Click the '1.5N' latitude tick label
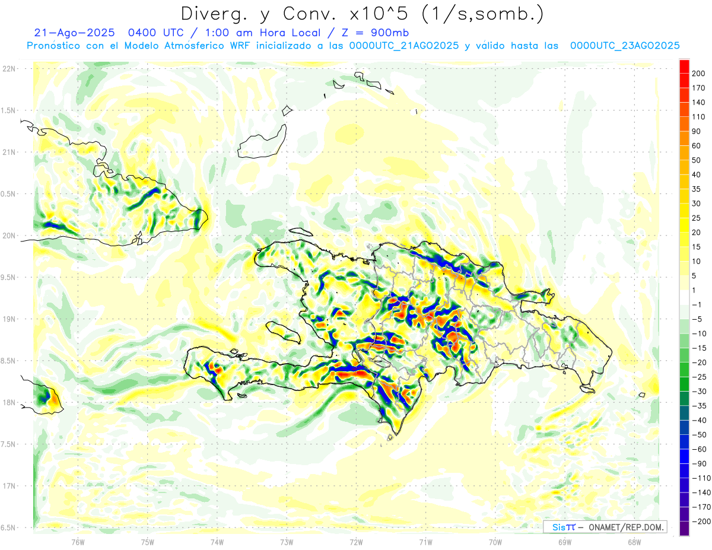Viewport: 712px width, 550px height. pos(9,110)
